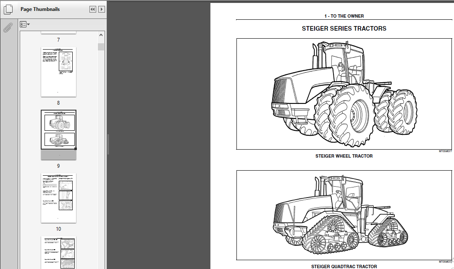Open the thumbnail options dropdown menu

[x=25, y=24]
